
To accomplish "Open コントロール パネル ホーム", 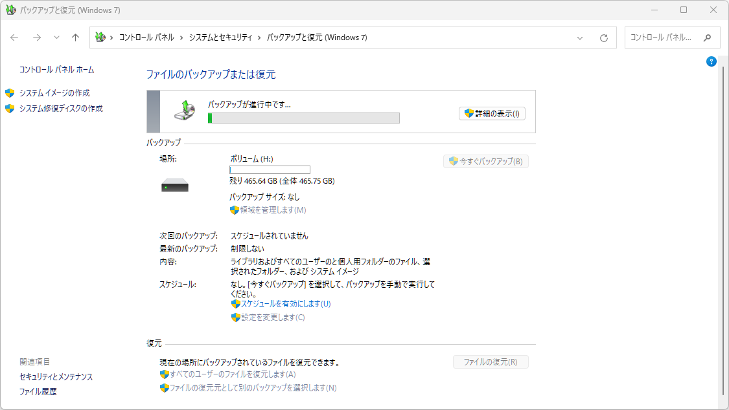I will [x=57, y=70].
